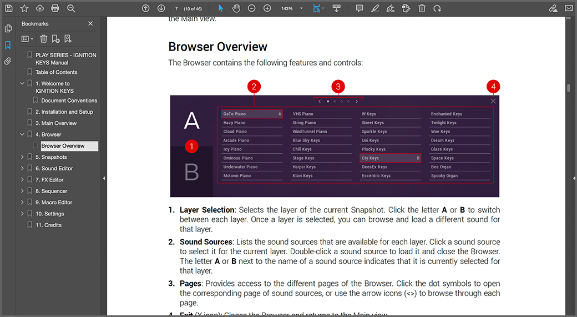The height and width of the screenshot is (317, 577).
Task: Open the 10. Settings bookmark label
Action: click(x=50, y=214)
